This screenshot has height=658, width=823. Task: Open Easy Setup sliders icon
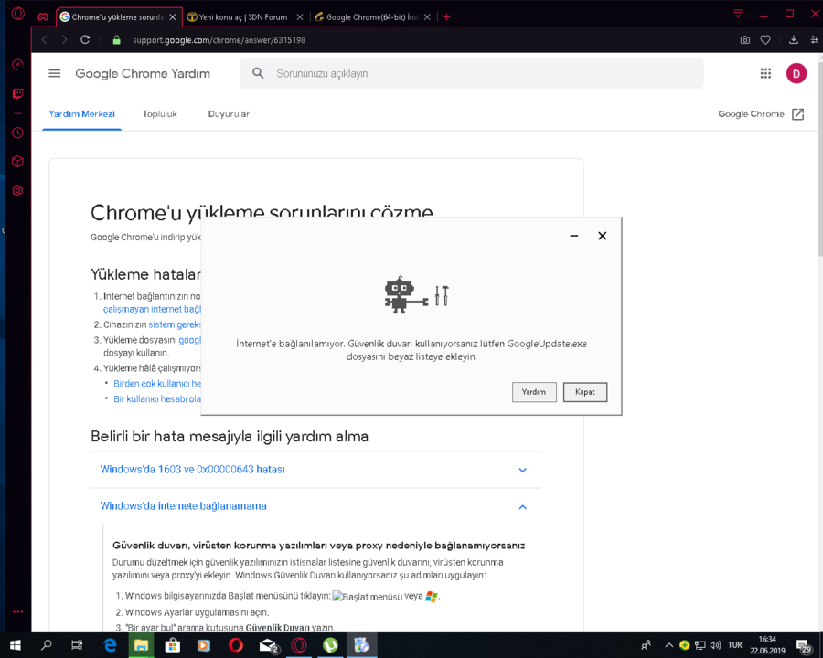click(814, 40)
